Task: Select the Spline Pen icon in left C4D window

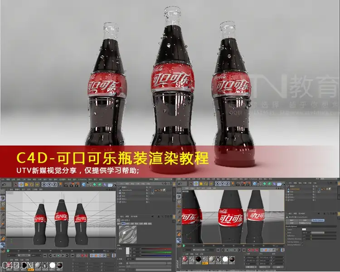Action: pos(89,185)
